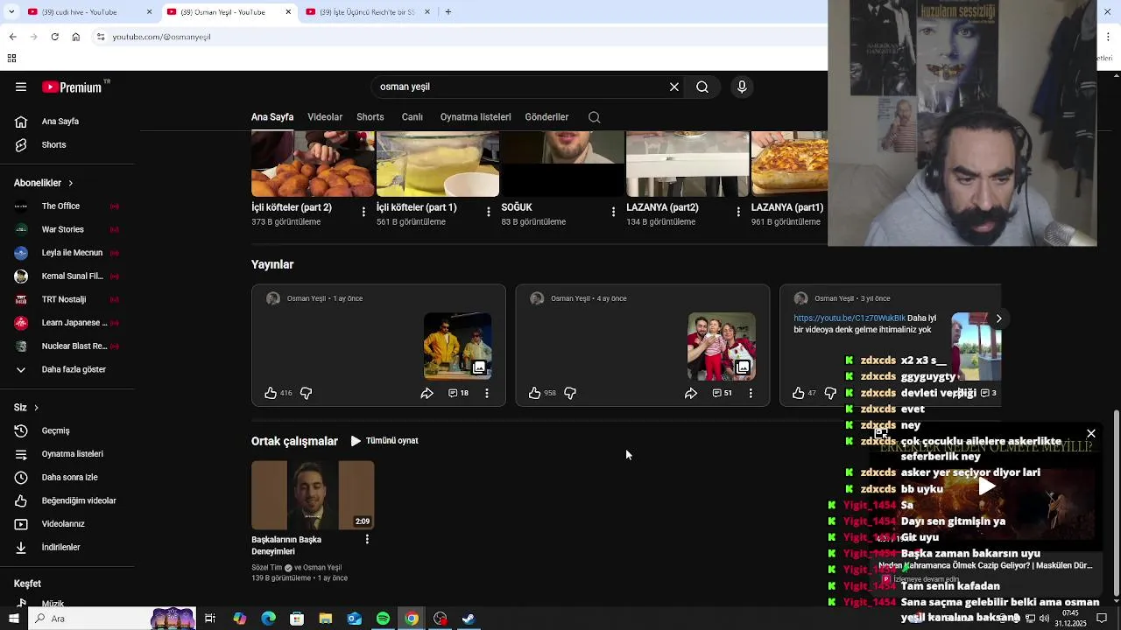
Task: Open File Explorer from taskbar
Action: click(x=325, y=619)
